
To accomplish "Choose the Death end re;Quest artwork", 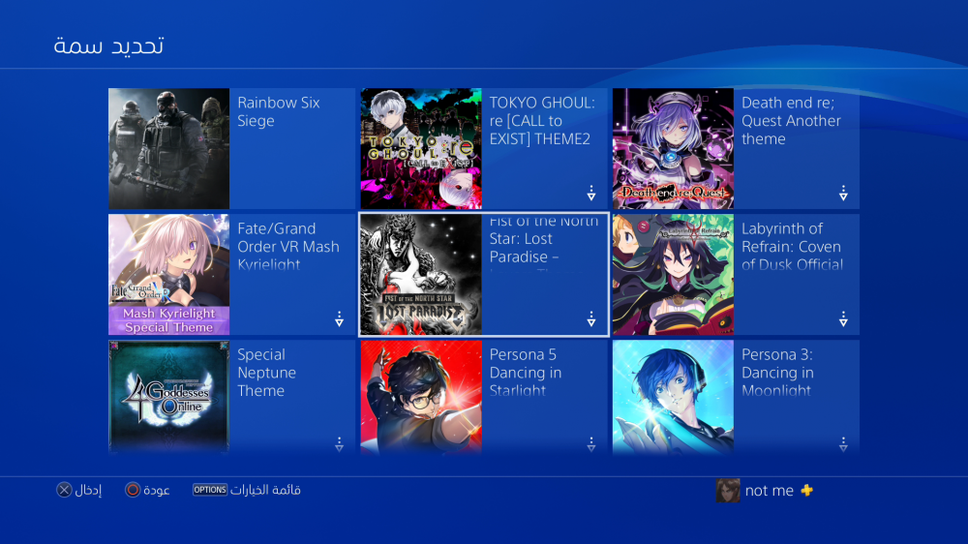I will [x=673, y=148].
